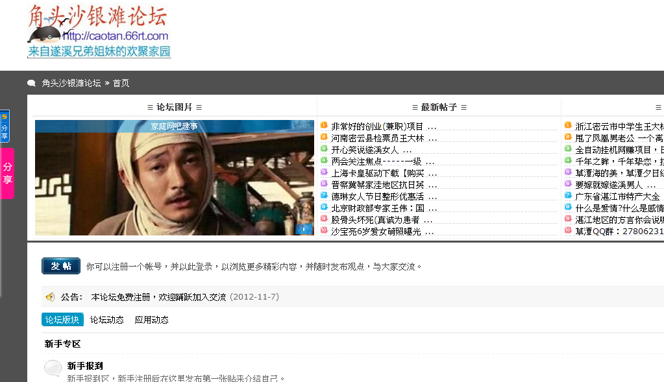This screenshot has height=382, width=664.
Task: Open the announcement 本论坛免费注册 link
Action: click(158, 297)
